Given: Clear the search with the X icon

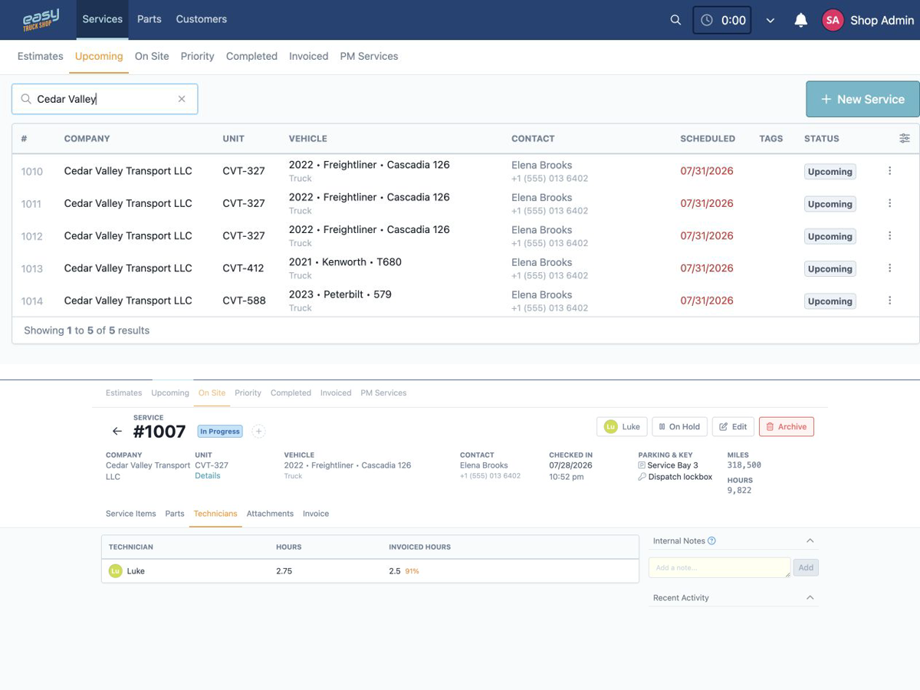Looking at the screenshot, I should pos(182,99).
